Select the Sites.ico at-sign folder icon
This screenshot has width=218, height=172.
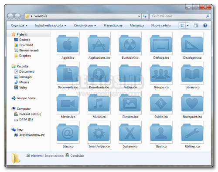68,132
